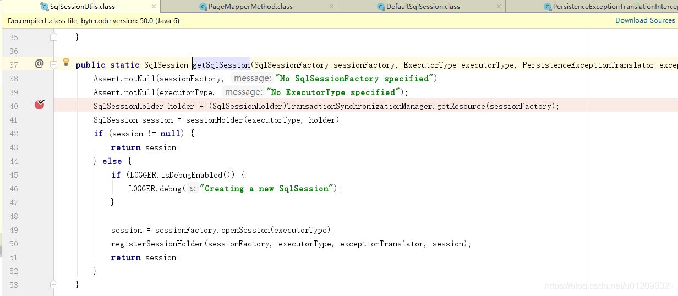The height and width of the screenshot is (296, 678).
Task: Collapse the getSqlSession method at line 37
Action: click(x=54, y=64)
